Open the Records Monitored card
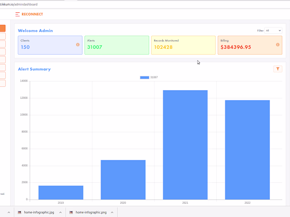 point(183,45)
